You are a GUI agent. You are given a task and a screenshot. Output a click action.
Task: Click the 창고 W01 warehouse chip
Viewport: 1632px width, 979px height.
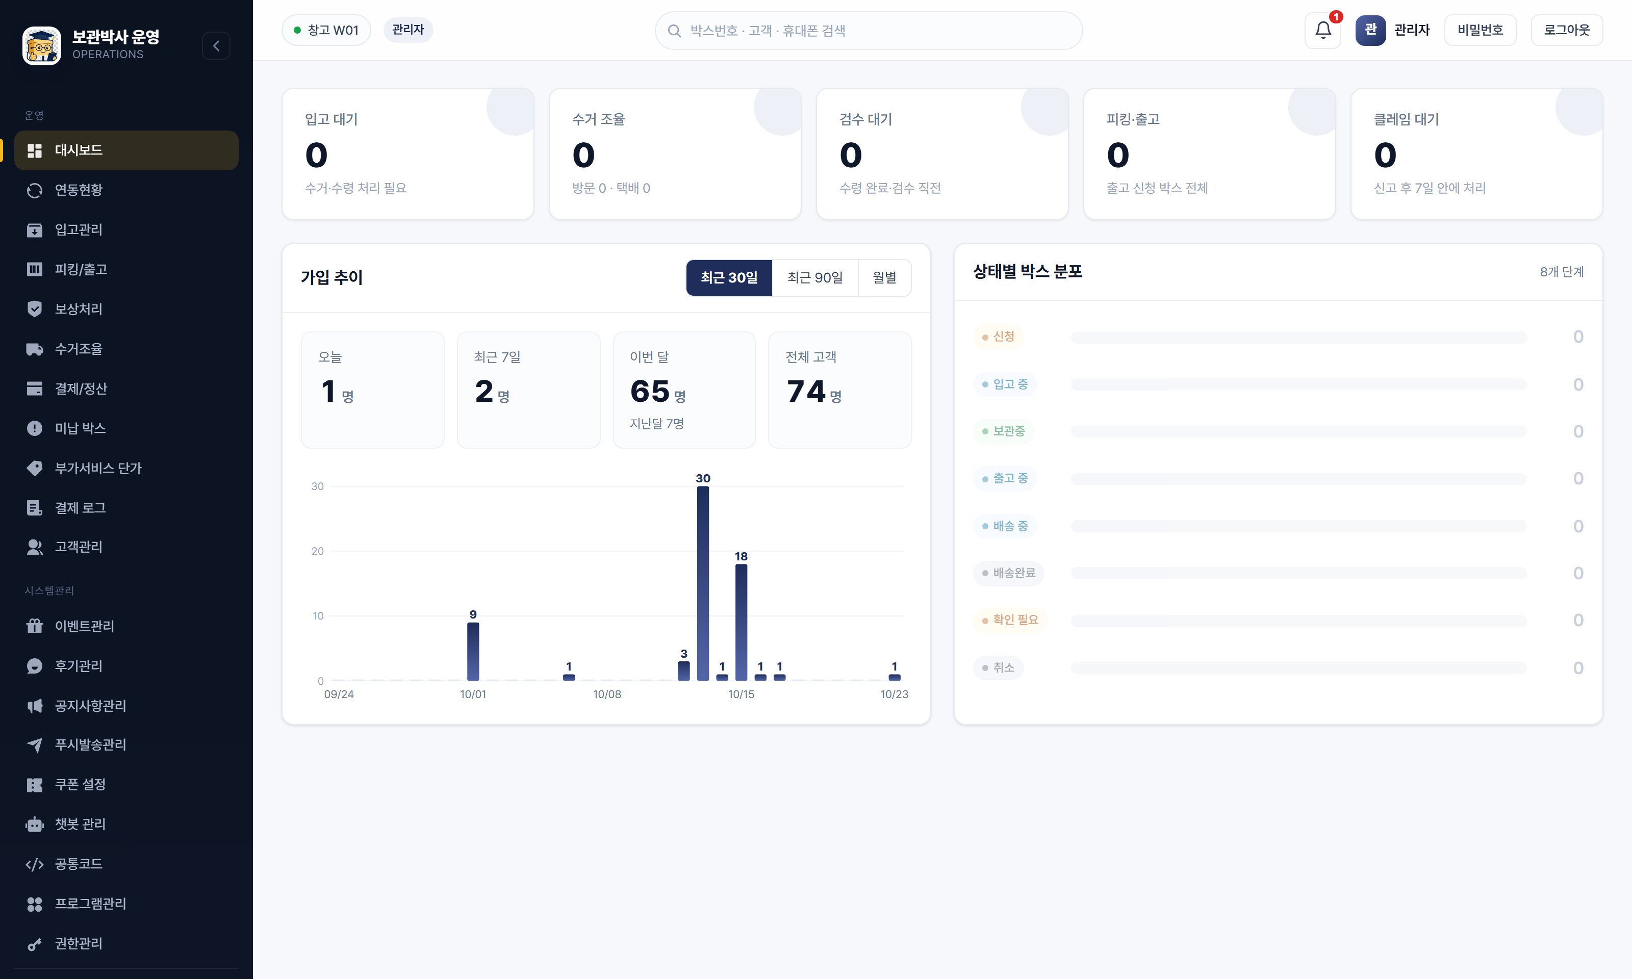click(326, 31)
